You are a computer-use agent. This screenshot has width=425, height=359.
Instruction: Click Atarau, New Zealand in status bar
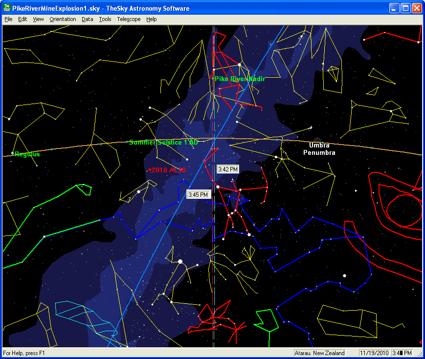(319, 353)
